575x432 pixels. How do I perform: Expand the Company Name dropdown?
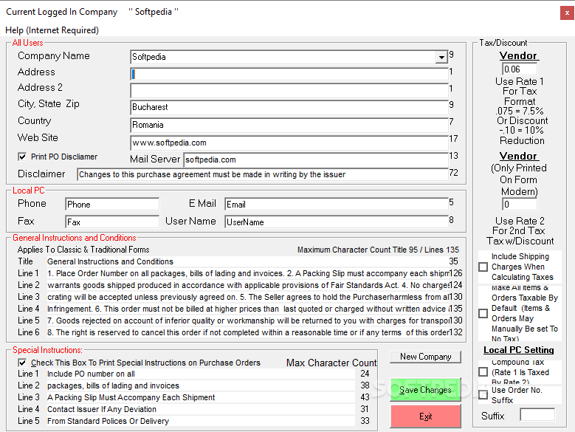441,57
